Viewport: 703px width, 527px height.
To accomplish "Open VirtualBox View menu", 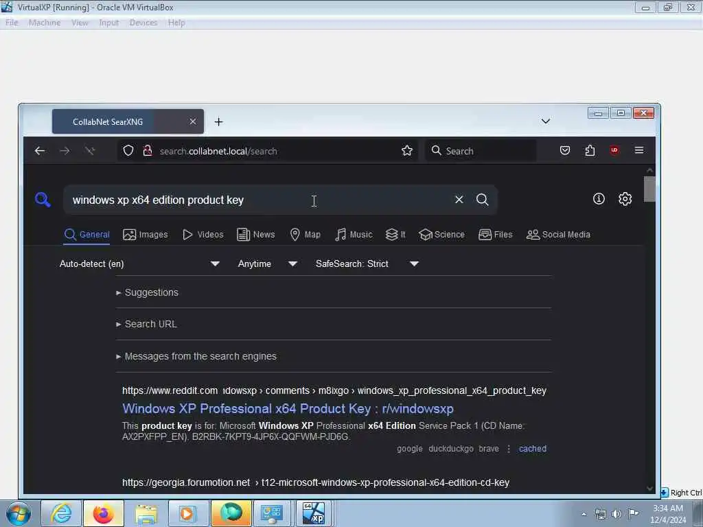I will [x=80, y=23].
